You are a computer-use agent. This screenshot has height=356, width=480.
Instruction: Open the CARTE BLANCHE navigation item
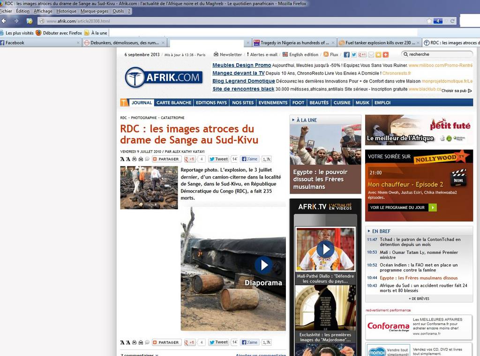click(174, 103)
